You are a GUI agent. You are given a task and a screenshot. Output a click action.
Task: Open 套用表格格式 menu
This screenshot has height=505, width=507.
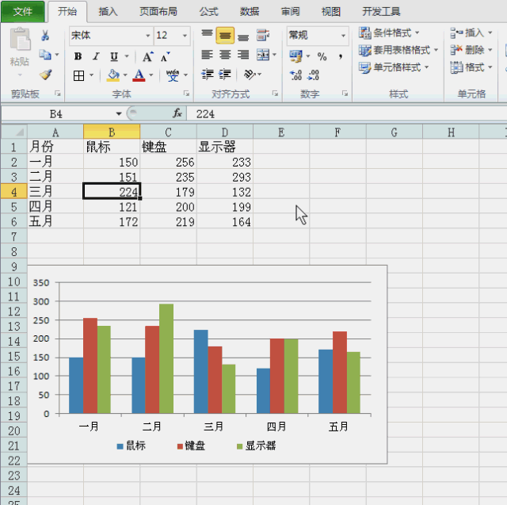pos(398,50)
